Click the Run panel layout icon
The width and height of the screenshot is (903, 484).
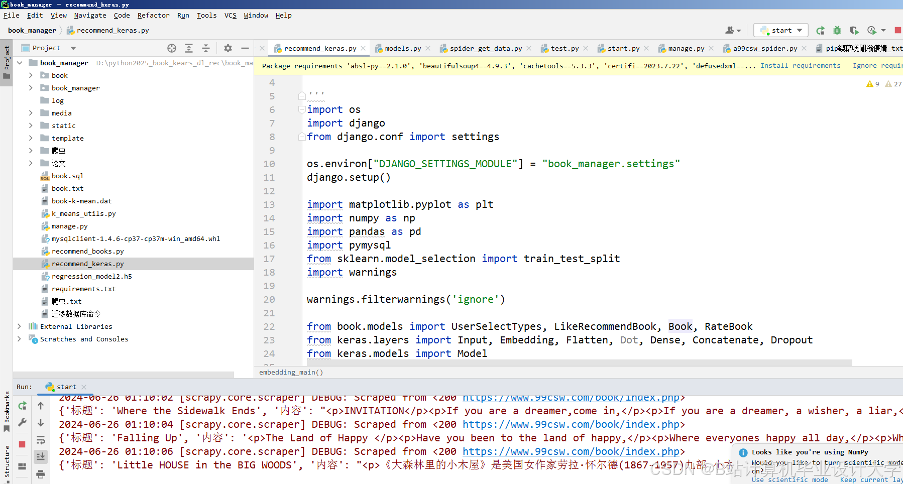point(22,466)
